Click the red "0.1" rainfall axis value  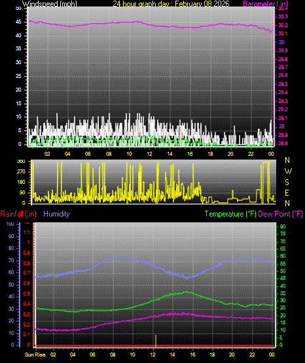coord(27,334)
